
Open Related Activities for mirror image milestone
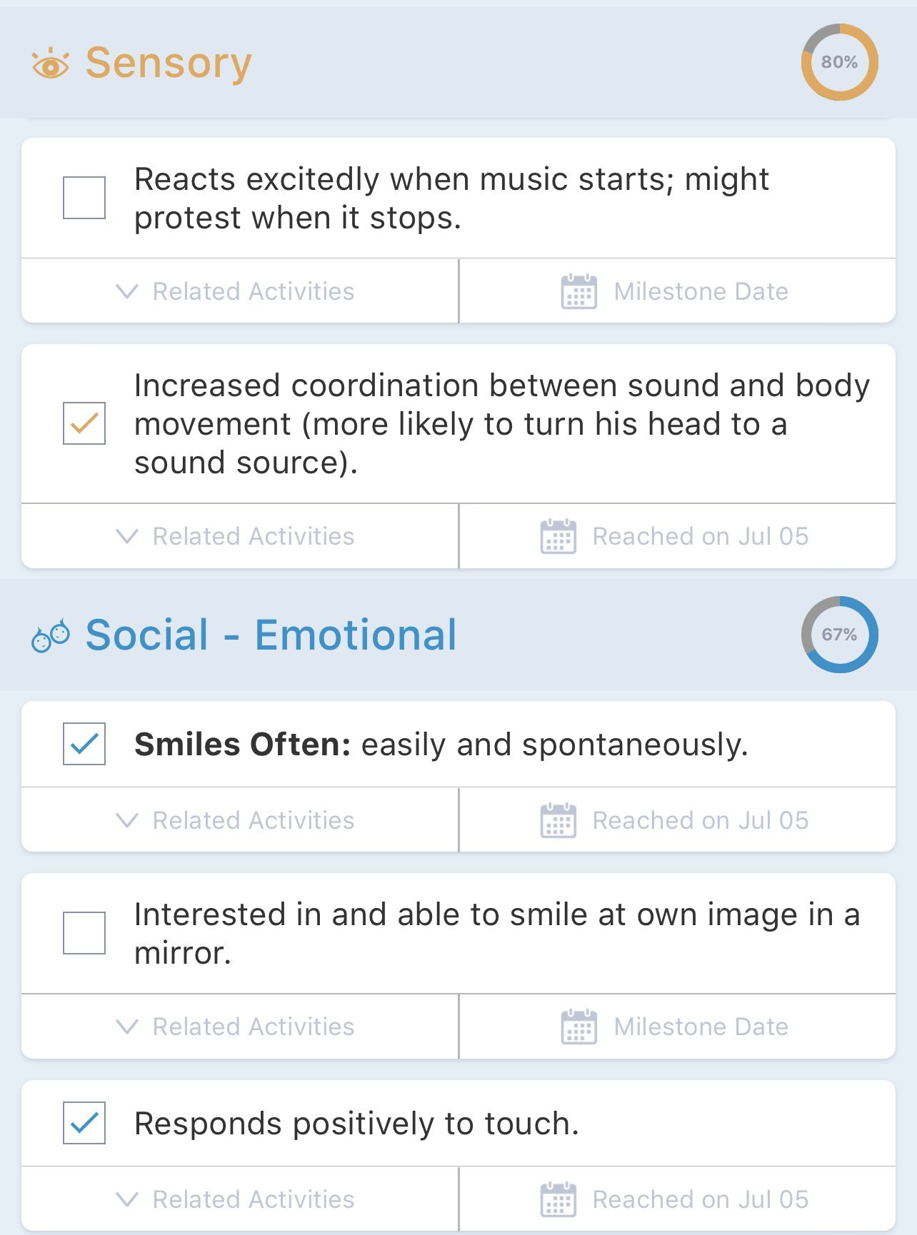coord(236,1027)
